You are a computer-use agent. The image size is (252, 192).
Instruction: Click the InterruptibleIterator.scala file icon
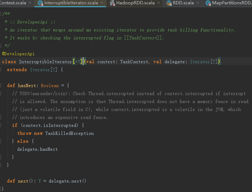pos(40,3)
